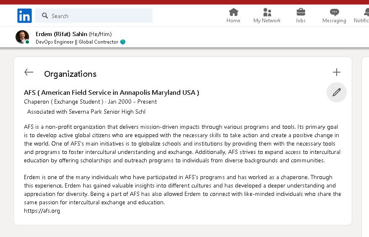Click the Severna Park Senior High association
Screen dimensions: 369x237
pyautogui.click(x=87, y=112)
